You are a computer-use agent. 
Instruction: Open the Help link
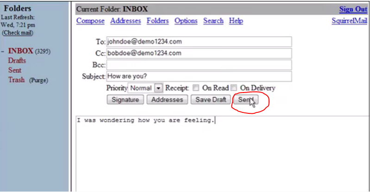(x=236, y=21)
